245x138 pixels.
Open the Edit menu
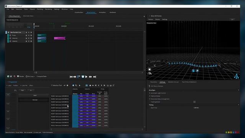(13, 9)
